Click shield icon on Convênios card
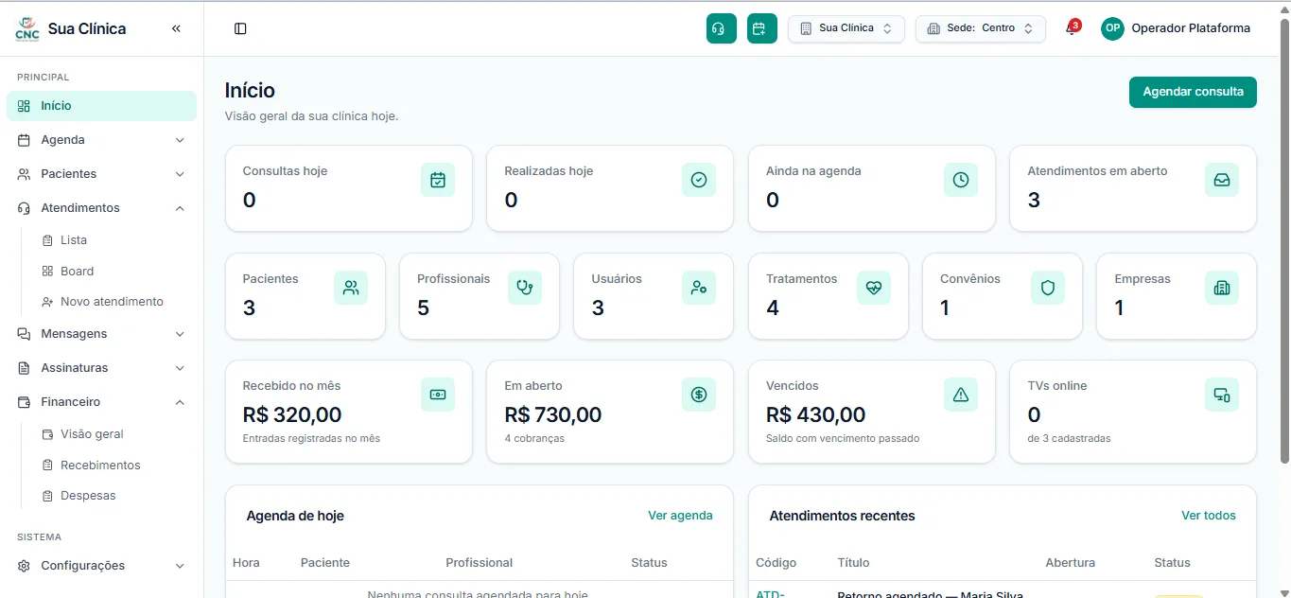Screen dimensions: 1291x598 1048,288
